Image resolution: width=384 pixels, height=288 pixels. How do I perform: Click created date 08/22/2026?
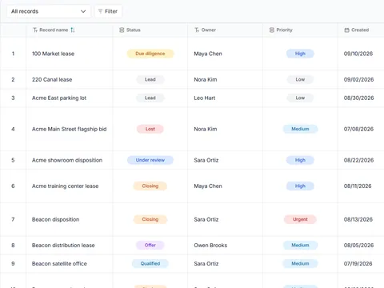358,160
